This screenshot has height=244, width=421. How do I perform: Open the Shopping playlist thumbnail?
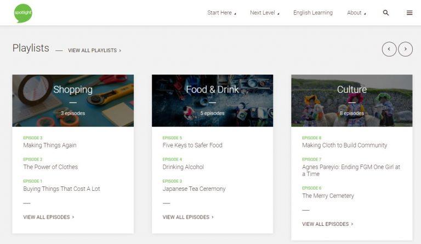[73, 100]
